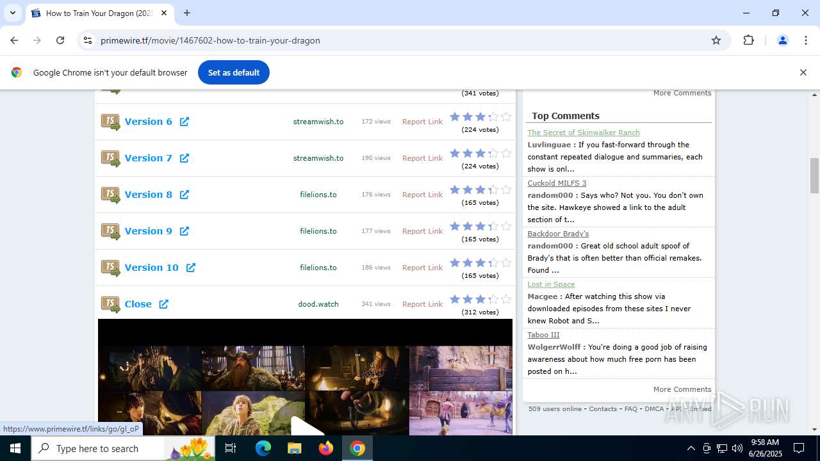
Task: Report link for Version 6
Action: (x=422, y=122)
